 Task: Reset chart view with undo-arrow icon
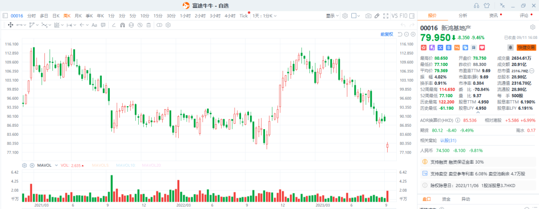[x=400, y=34]
